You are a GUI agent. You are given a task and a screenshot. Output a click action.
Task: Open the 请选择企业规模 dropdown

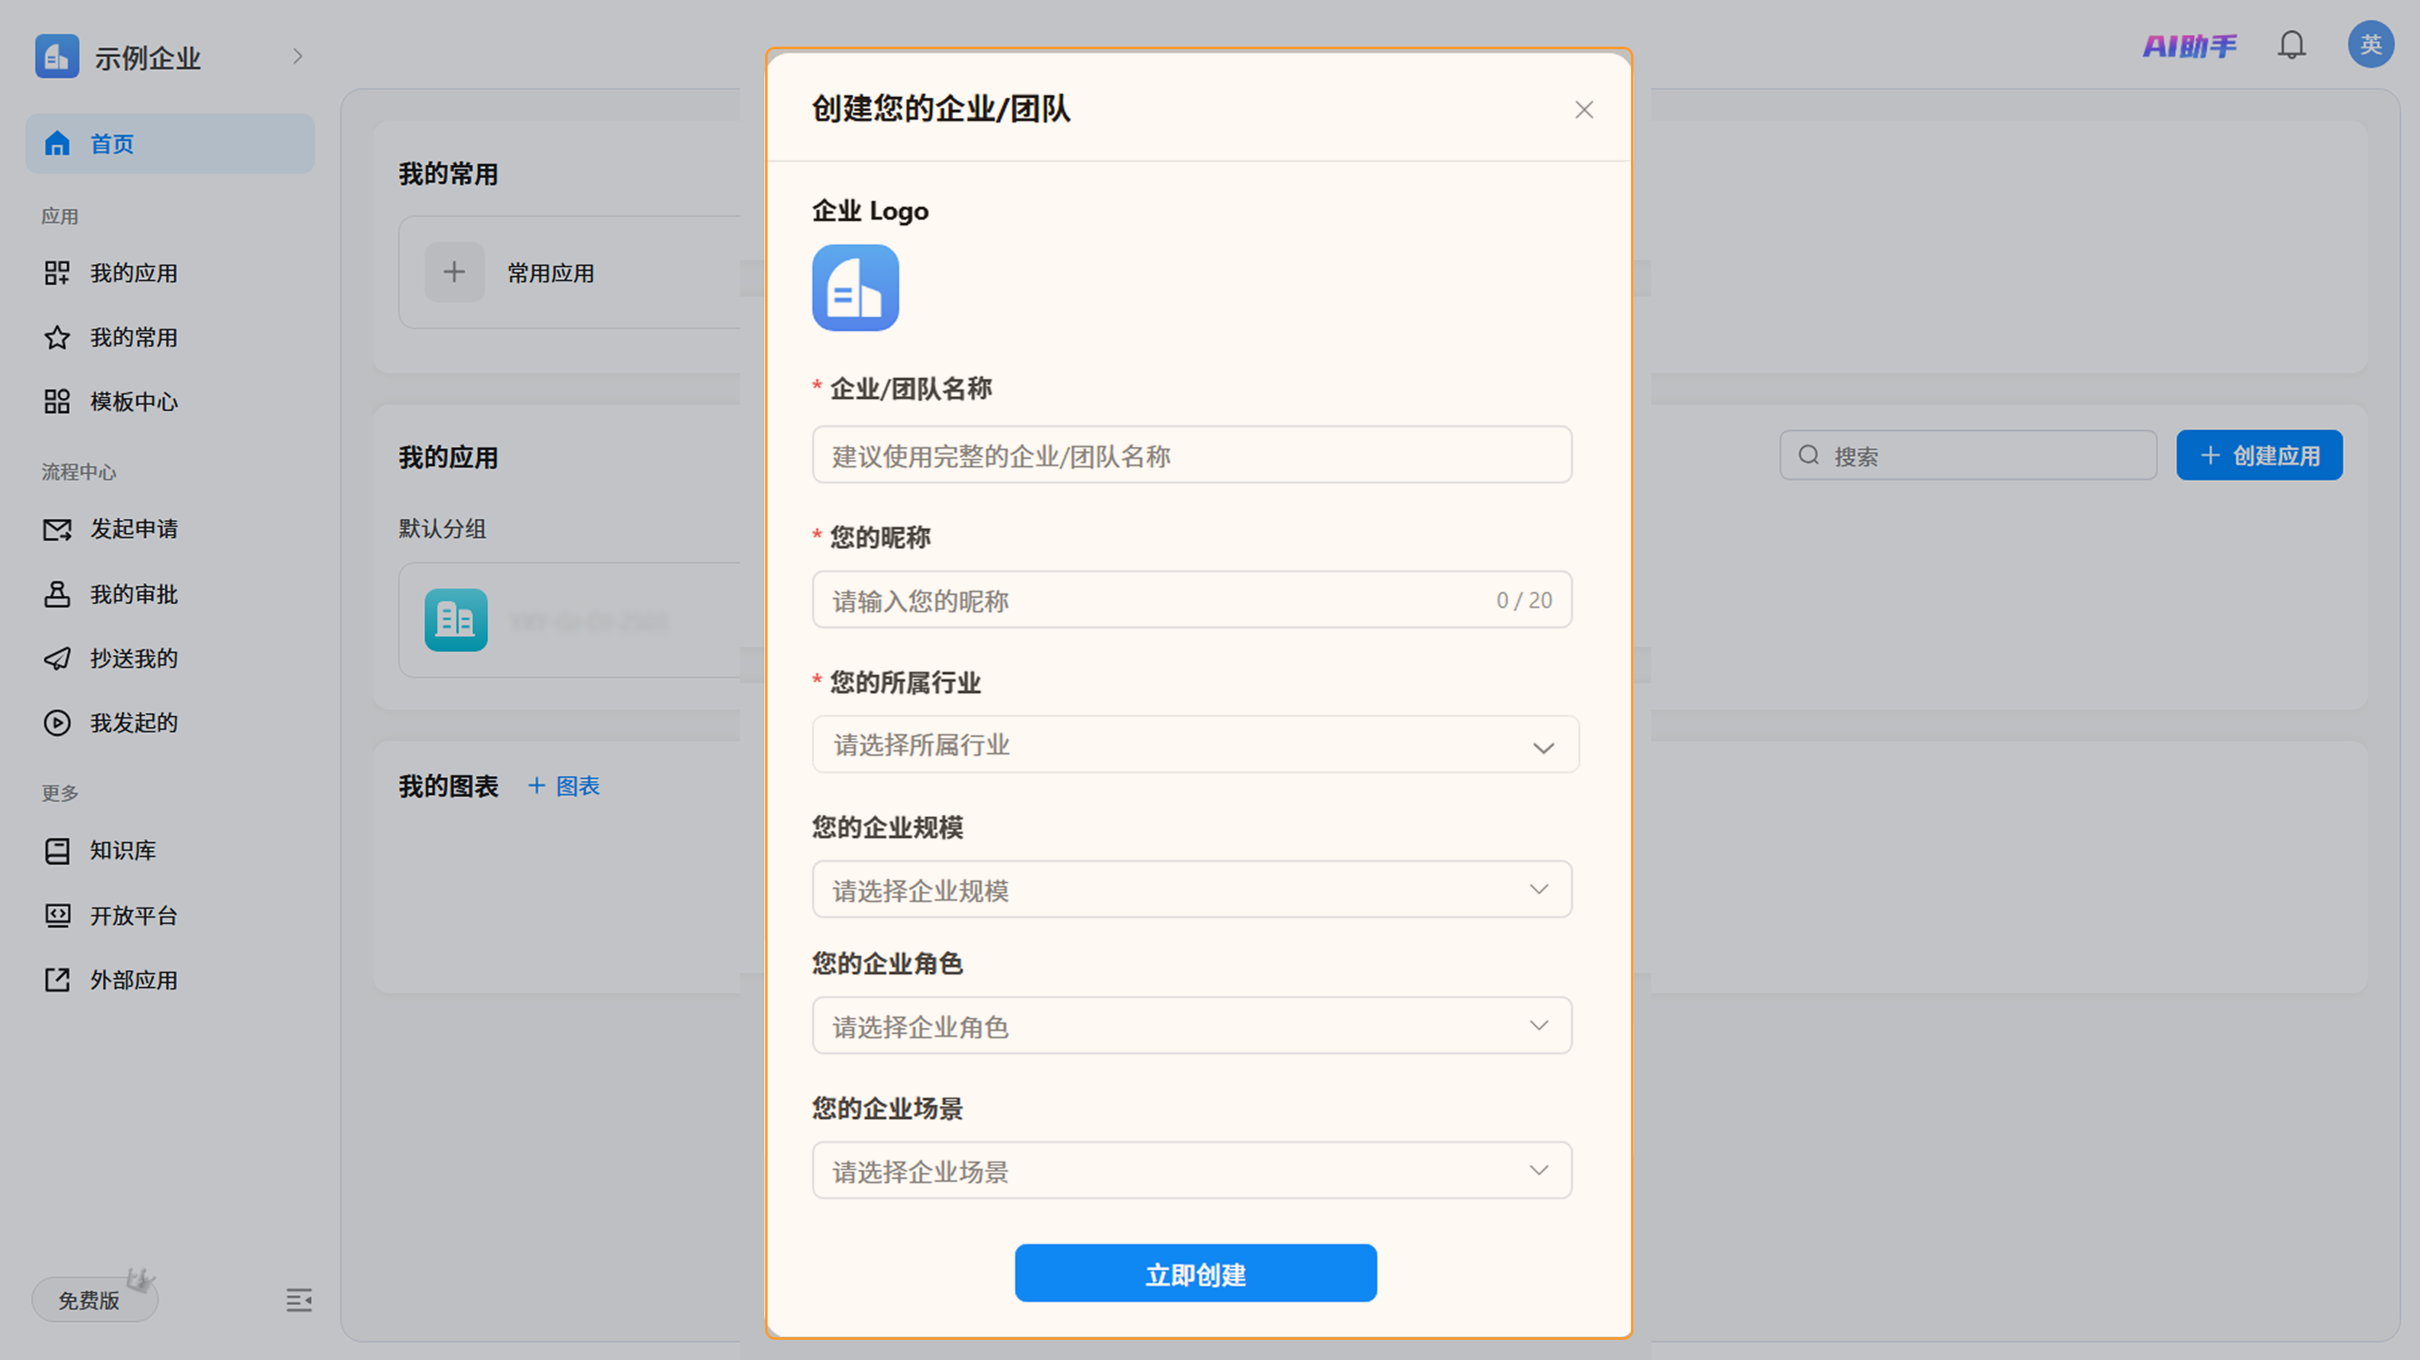click(1192, 889)
